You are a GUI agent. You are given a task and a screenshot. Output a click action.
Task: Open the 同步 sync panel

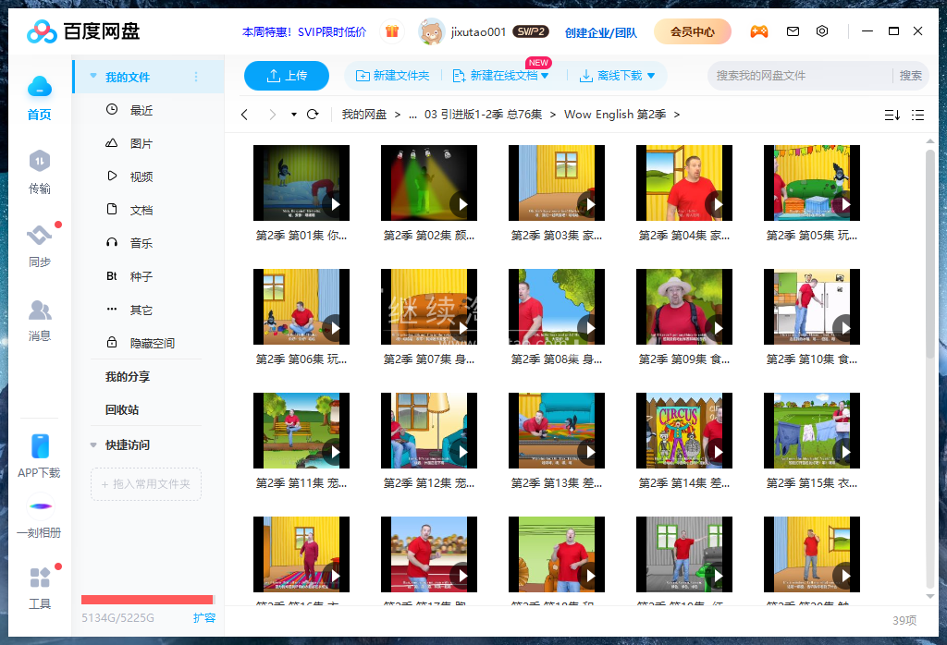(x=39, y=235)
